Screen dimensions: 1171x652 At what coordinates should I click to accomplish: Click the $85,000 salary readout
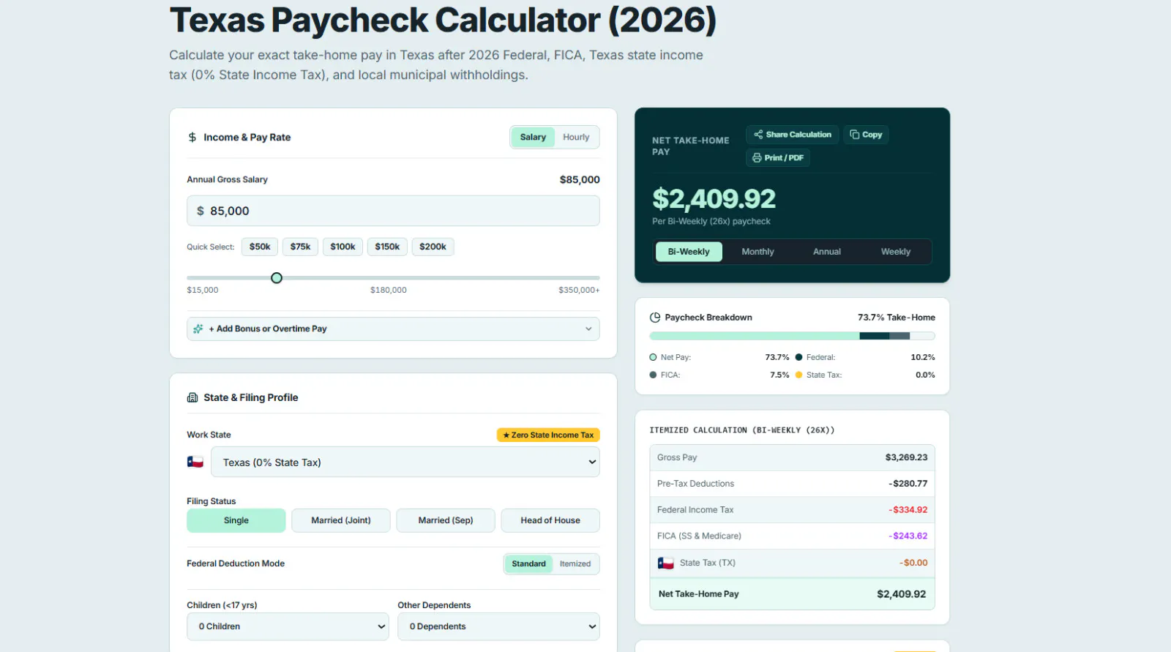click(x=580, y=179)
